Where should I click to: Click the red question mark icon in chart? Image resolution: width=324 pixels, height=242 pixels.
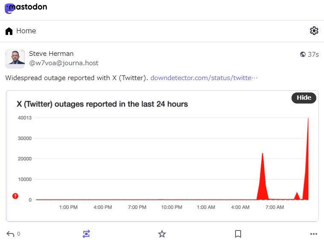click(x=15, y=196)
